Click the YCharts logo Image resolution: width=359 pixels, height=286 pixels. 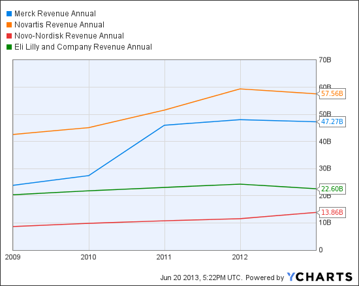tap(320, 277)
